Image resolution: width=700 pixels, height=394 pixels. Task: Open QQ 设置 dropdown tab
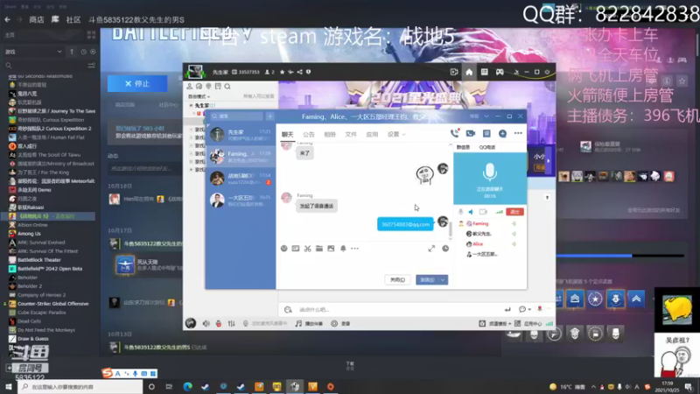396,135
